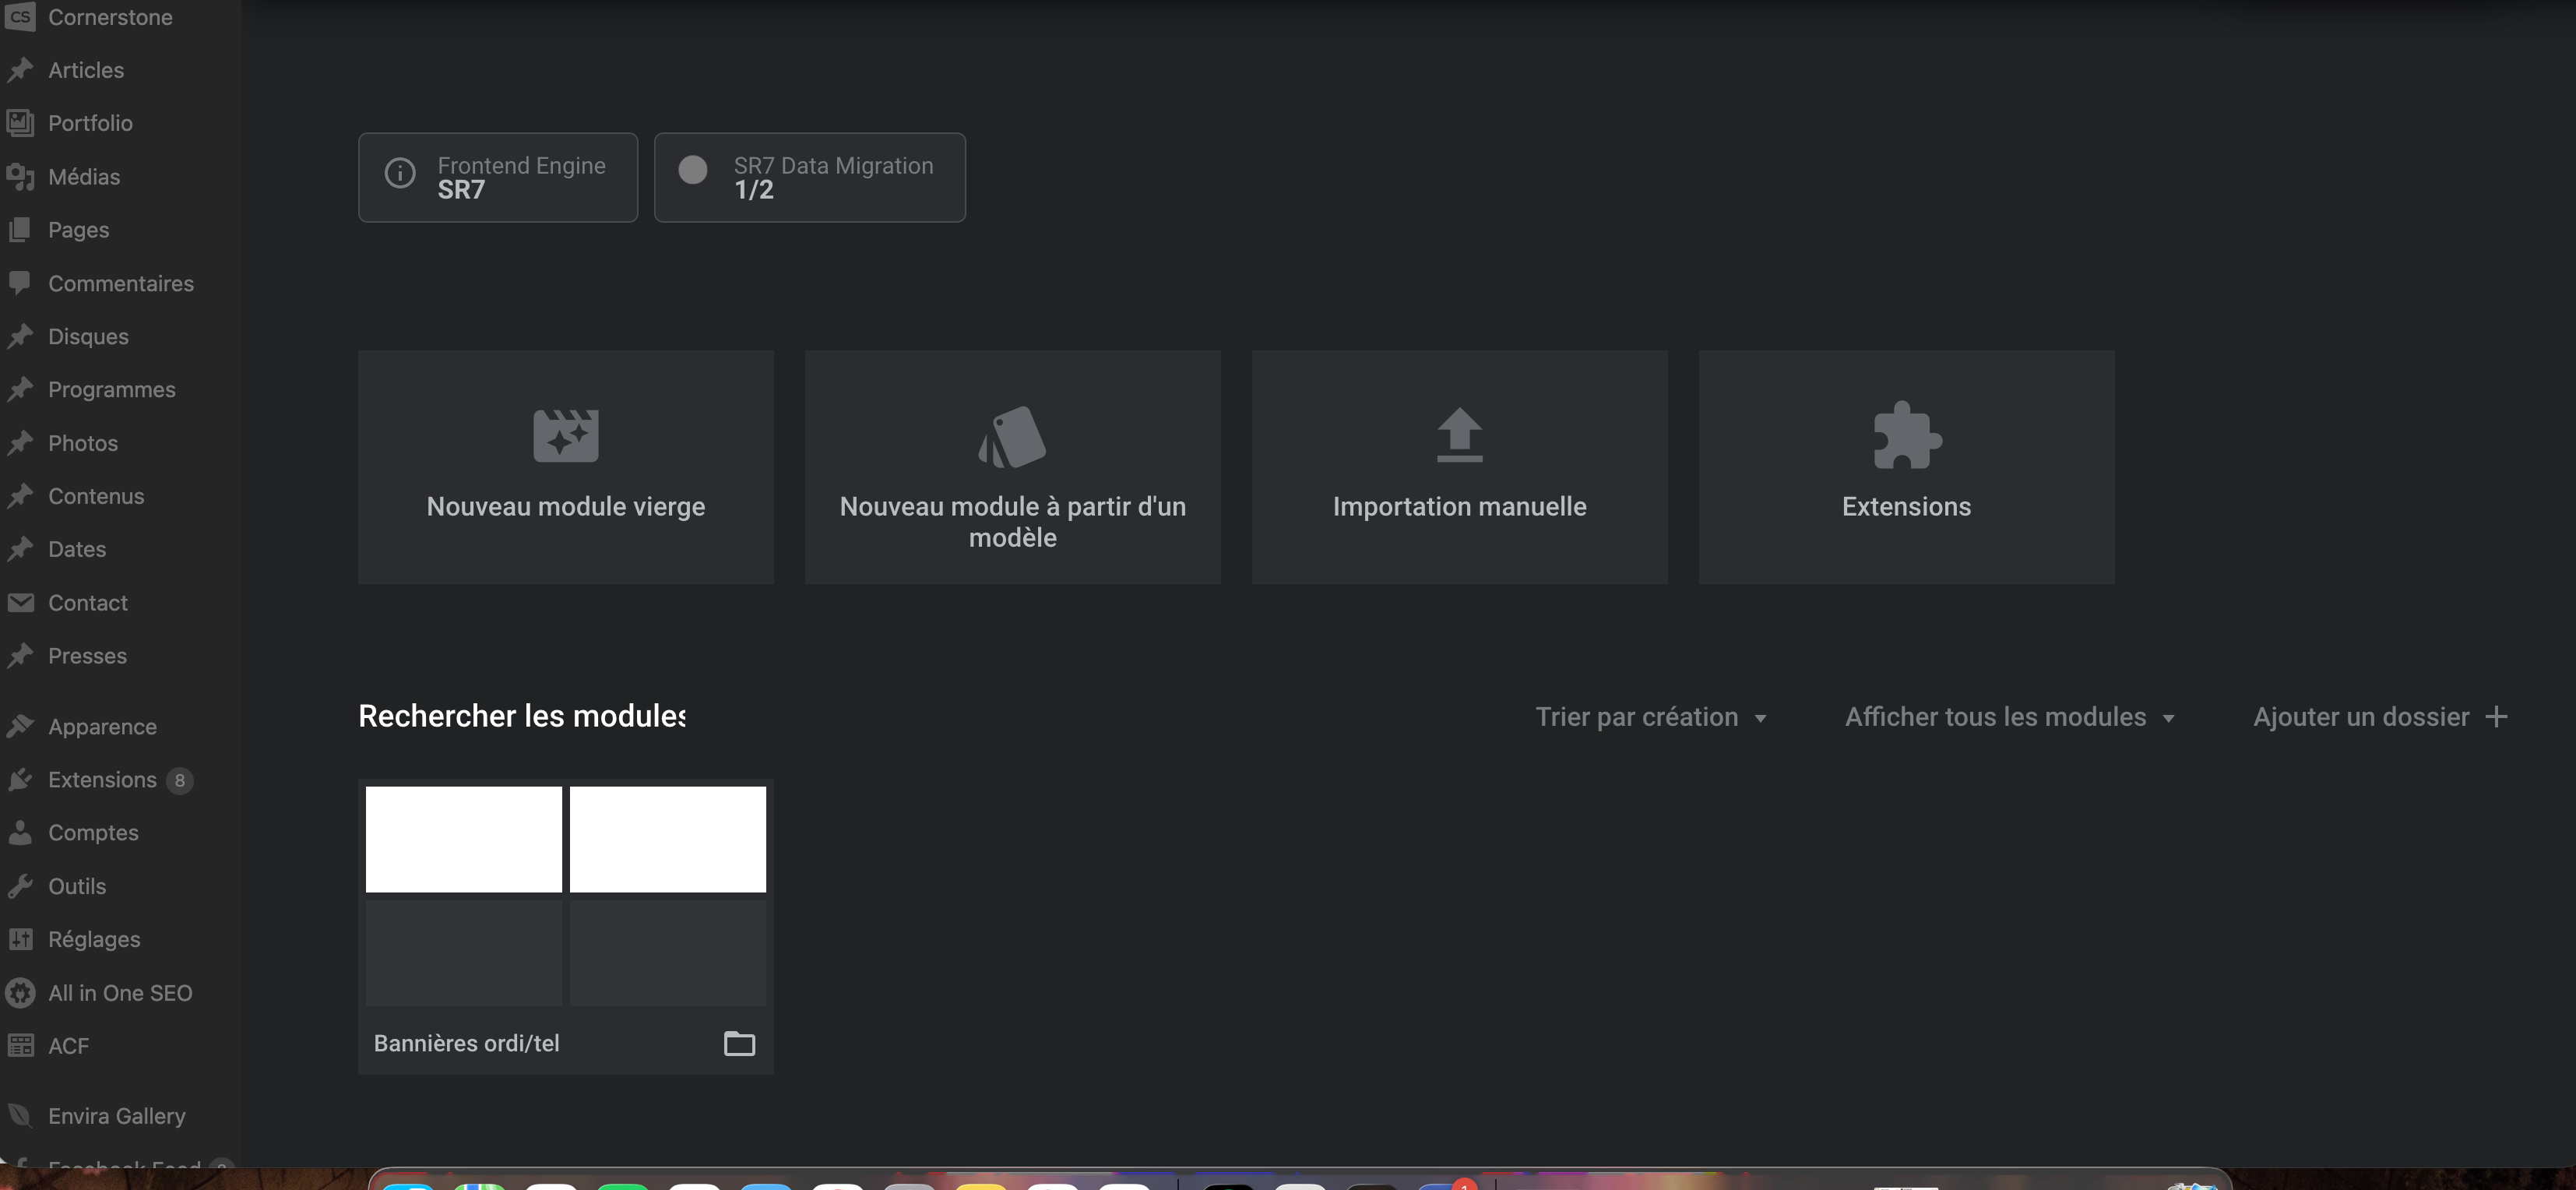
Task: Open the All in One SEO menu
Action: click(120, 993)
